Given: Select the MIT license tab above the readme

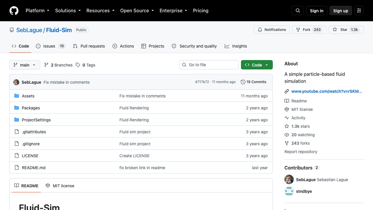Looking at the screenshot, I should (60, 186).
